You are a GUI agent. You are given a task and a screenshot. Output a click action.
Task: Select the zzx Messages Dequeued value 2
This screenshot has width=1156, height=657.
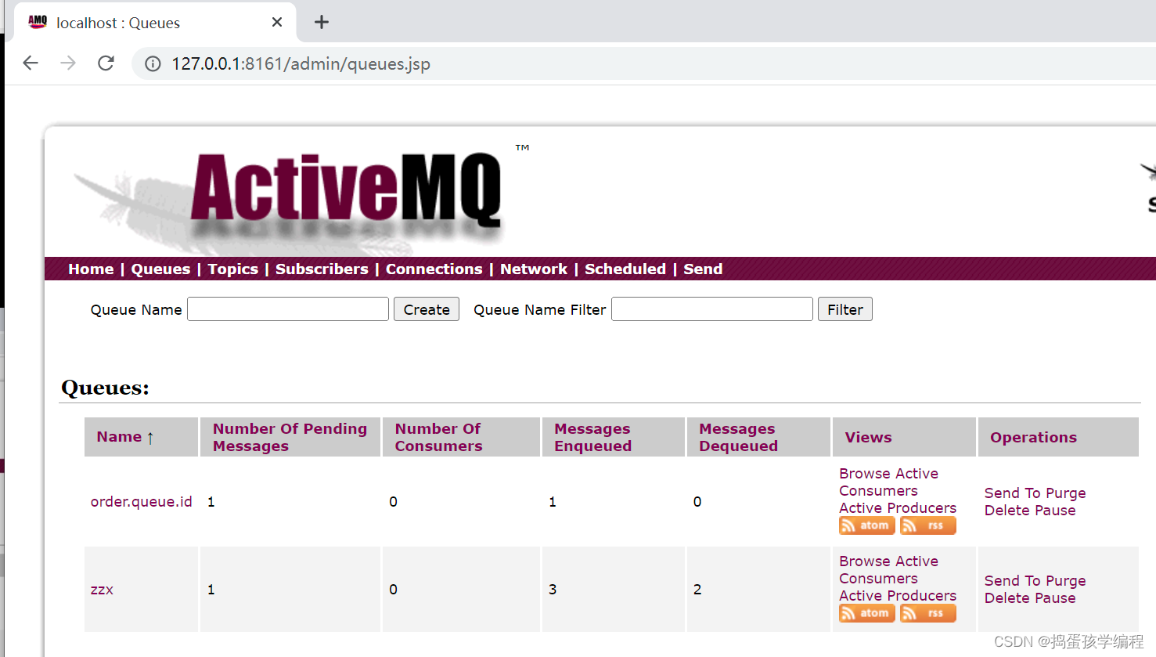pyautogui.click(x=697, y=590)
